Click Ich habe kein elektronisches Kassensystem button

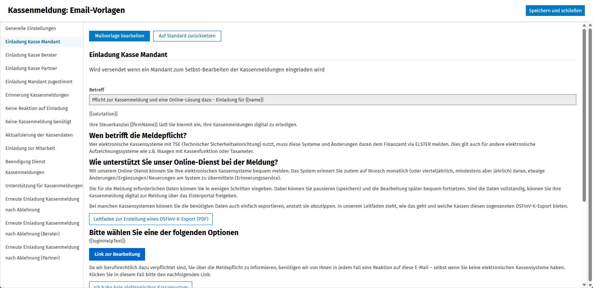coord(141,285)
